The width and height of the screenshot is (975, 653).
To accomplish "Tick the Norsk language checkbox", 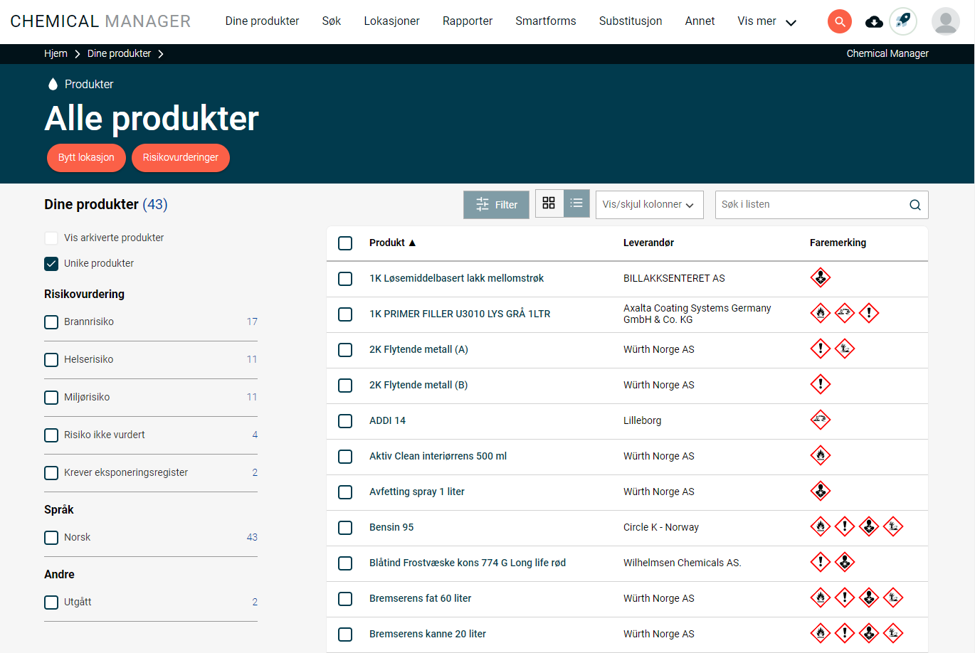I will tap(51, 538).
